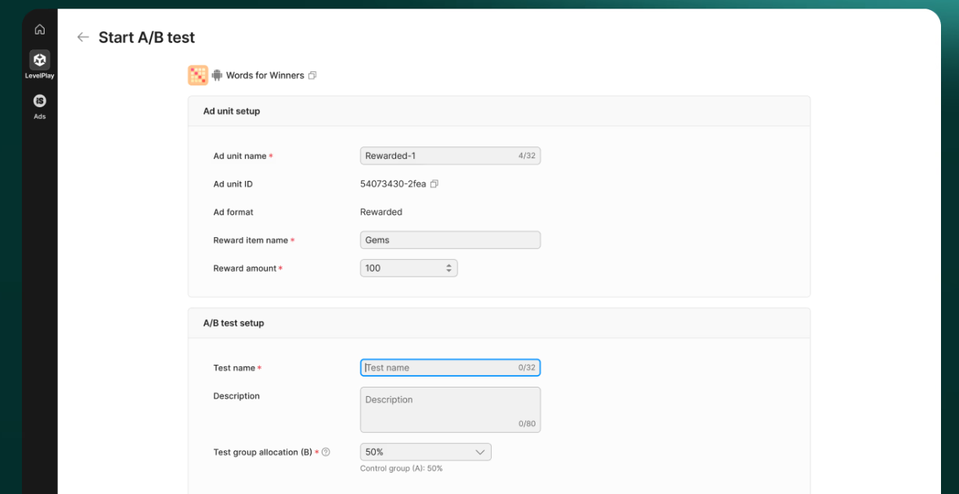Click the Ad unit name field
Viewport: 959px width, 494px height.
438,156
